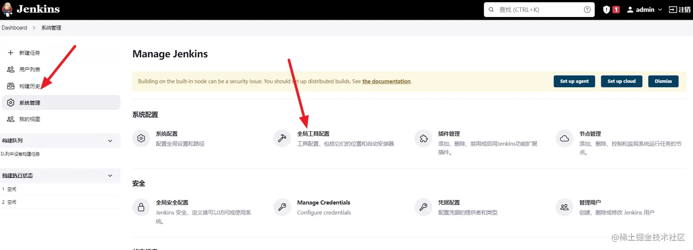The width and height of the screenshot is (693, 250).
Task: Click the Set up agent button
Action: click(x=574, y=81)
